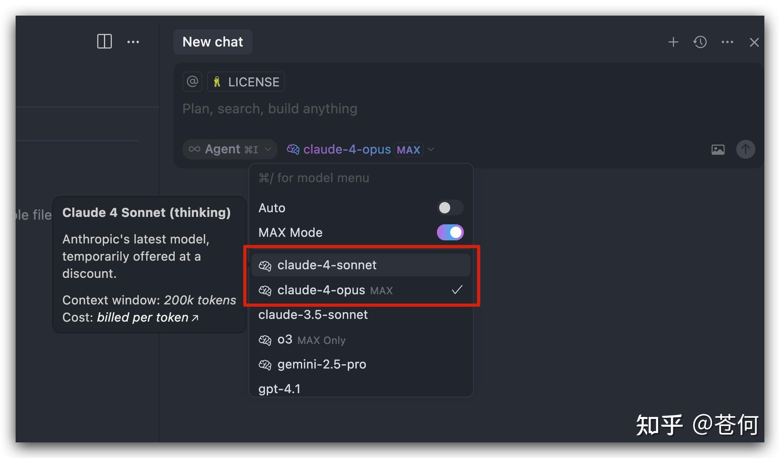Open chat panel more options ellipsis
This screenshot has width=780, height=458.
pos(727,42)
